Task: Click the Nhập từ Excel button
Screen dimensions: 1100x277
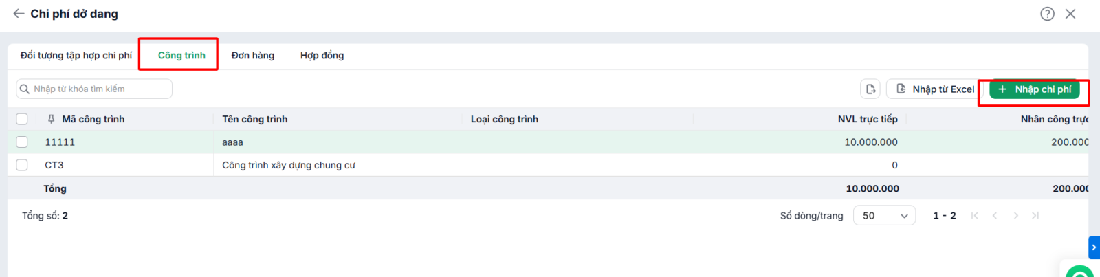Action: coord(934,89)
